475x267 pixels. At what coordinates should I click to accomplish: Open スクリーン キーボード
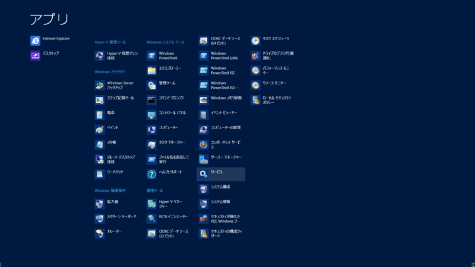coord(117,219)
